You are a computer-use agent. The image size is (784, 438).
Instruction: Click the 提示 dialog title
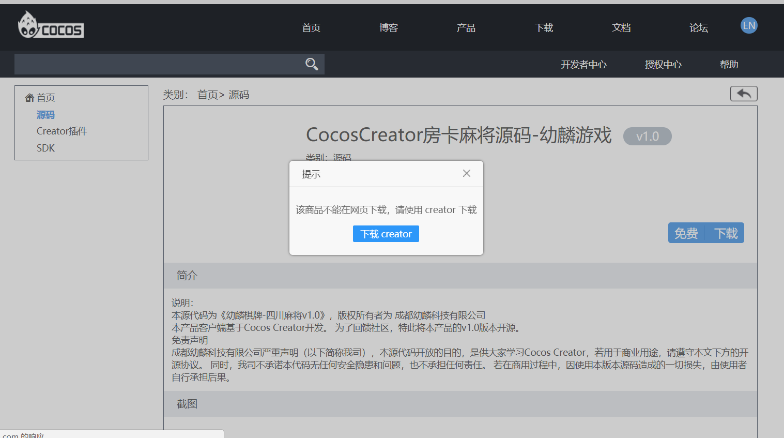(311, 174)
